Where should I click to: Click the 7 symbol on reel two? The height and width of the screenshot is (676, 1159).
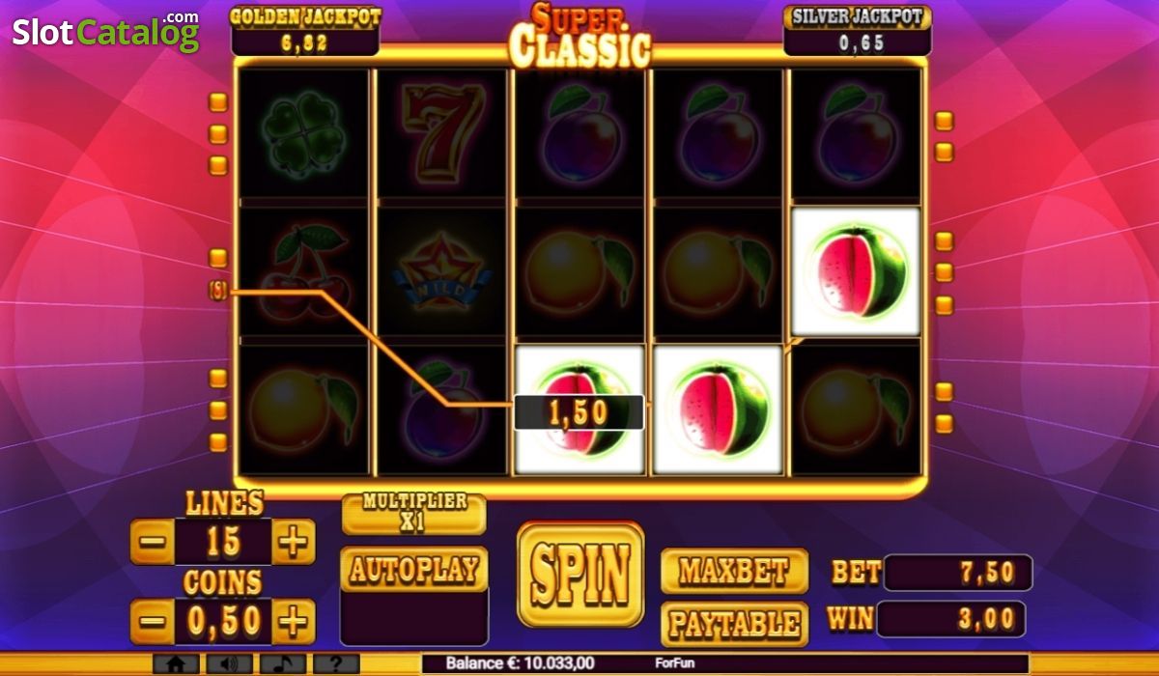point(441,133)
